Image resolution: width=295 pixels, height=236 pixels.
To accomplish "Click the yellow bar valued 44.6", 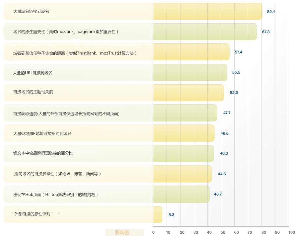I will (x=183, y=174).
